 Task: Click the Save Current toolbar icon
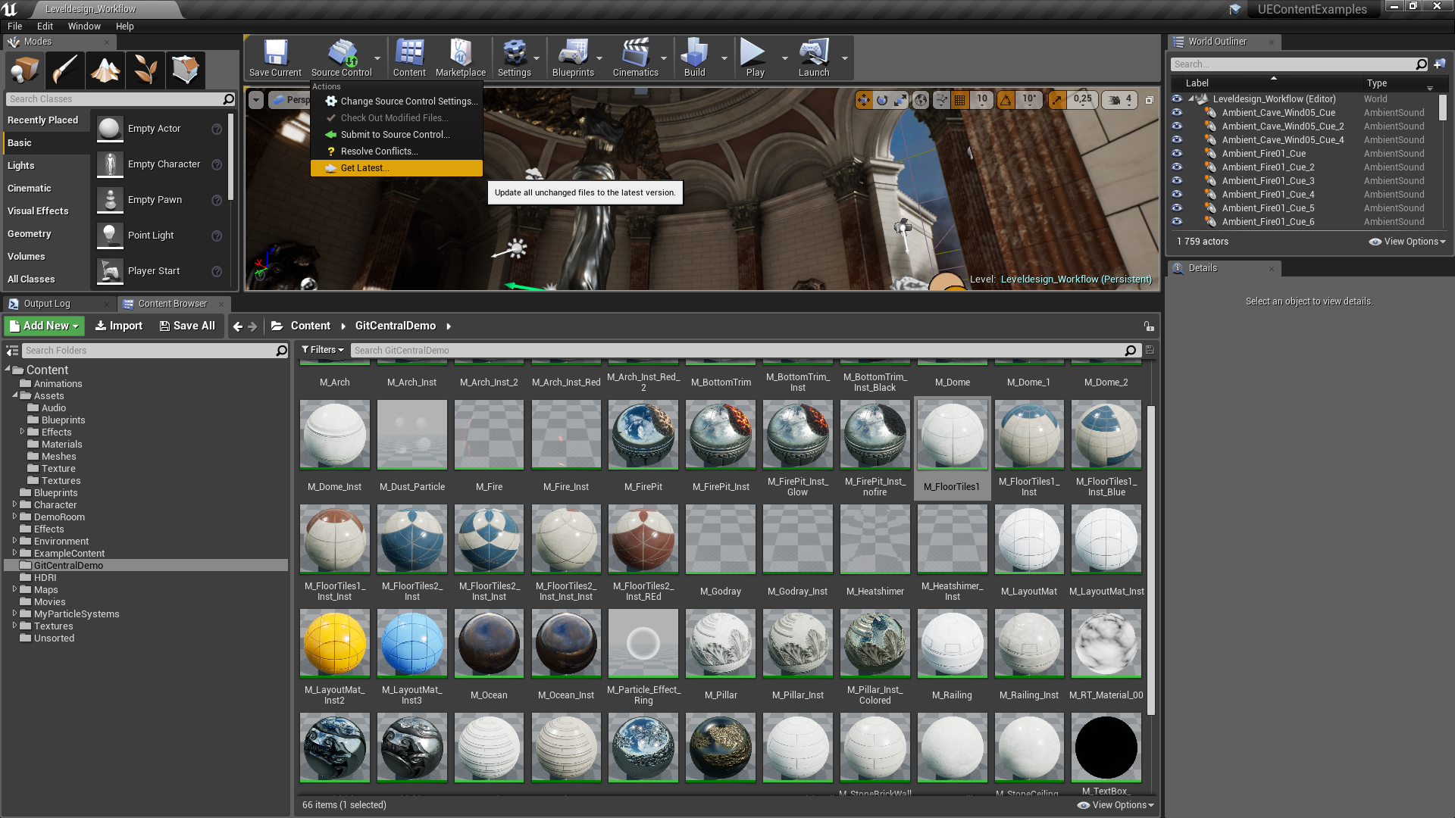[x=275, y=58]
